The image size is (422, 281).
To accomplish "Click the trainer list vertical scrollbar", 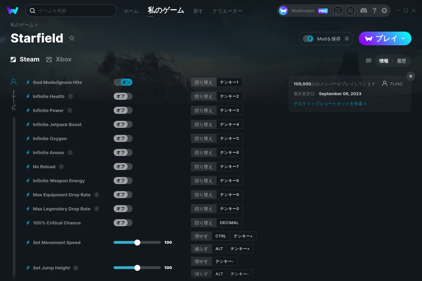I will click(14, 198).
